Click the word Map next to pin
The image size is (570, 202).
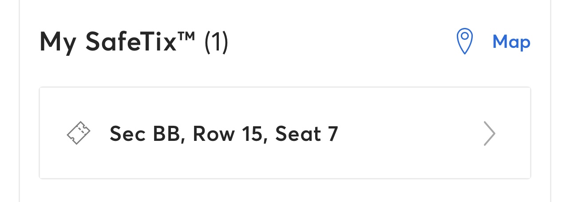tap(511, 42)
